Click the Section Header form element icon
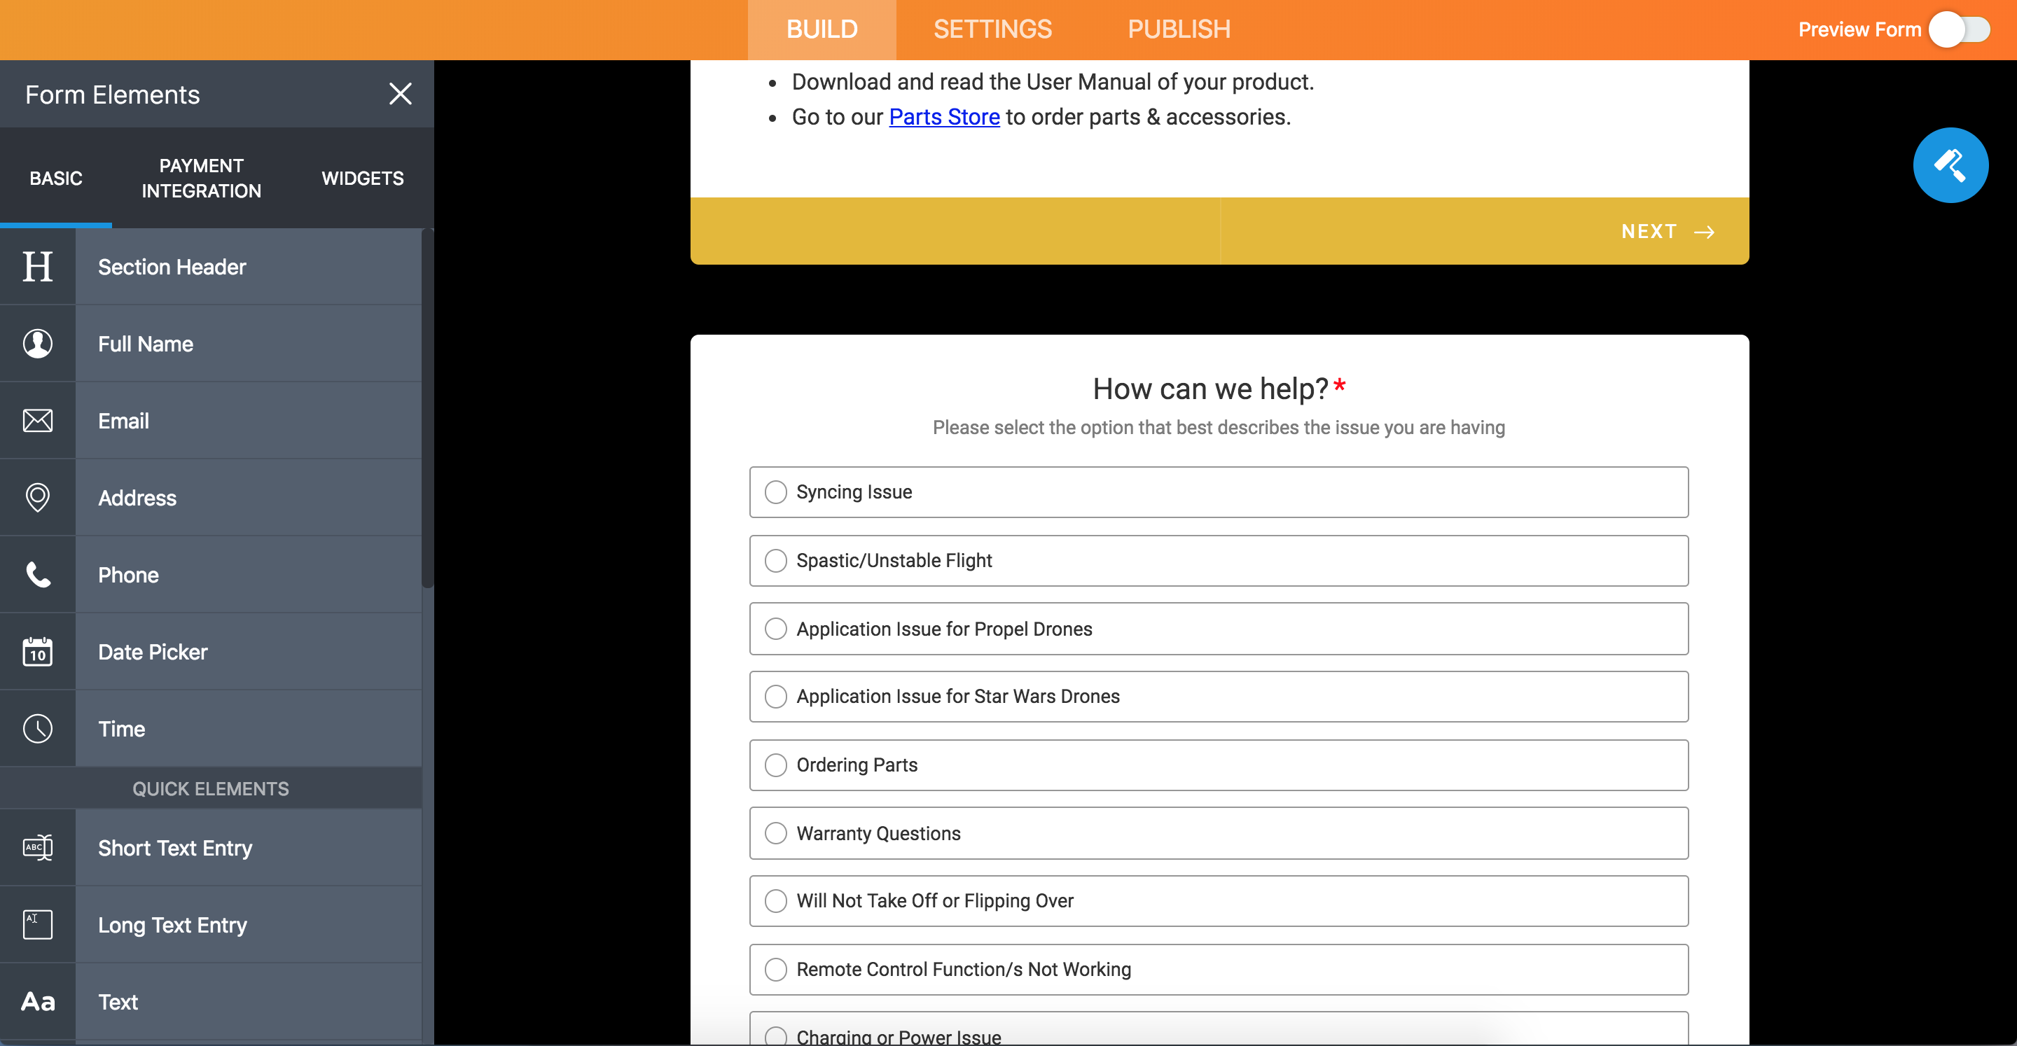Viewport: 2017px width, 1046px height. point(37,265)
